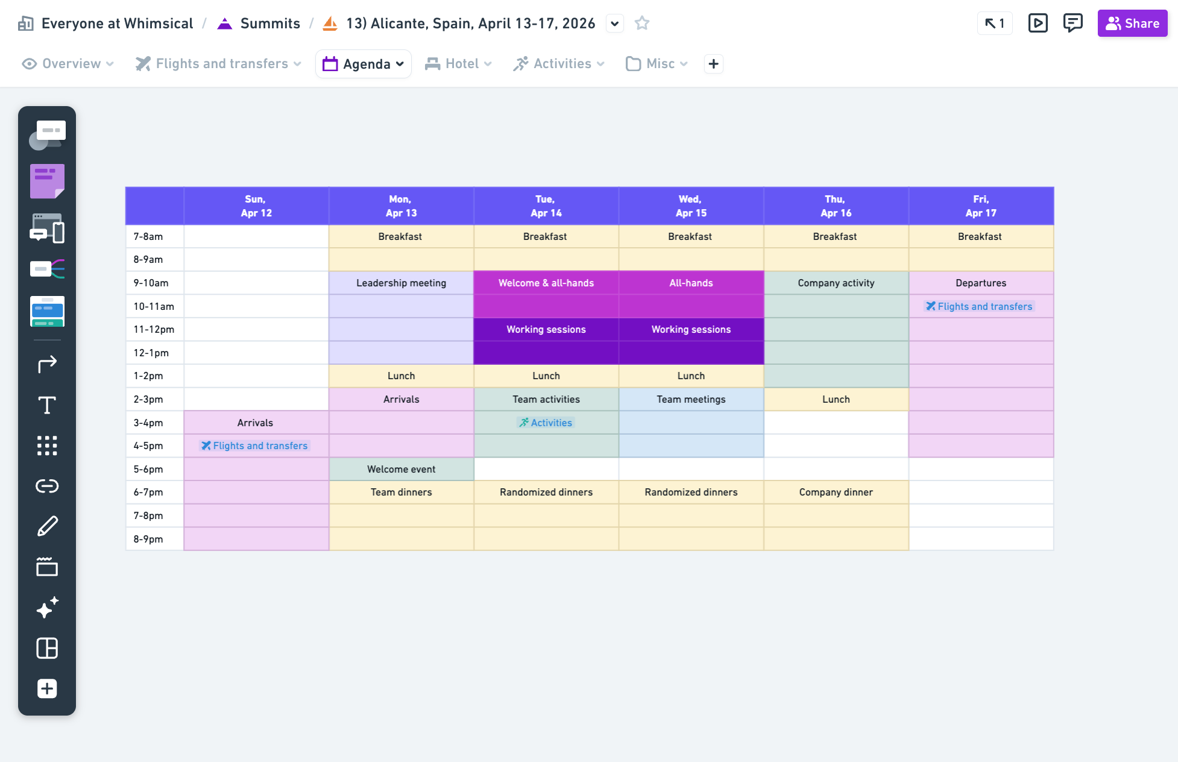Start presentation mode play button

(x=1038, y=24)
